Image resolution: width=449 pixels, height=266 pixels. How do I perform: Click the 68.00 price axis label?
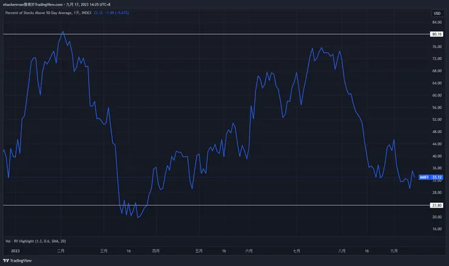437,71
